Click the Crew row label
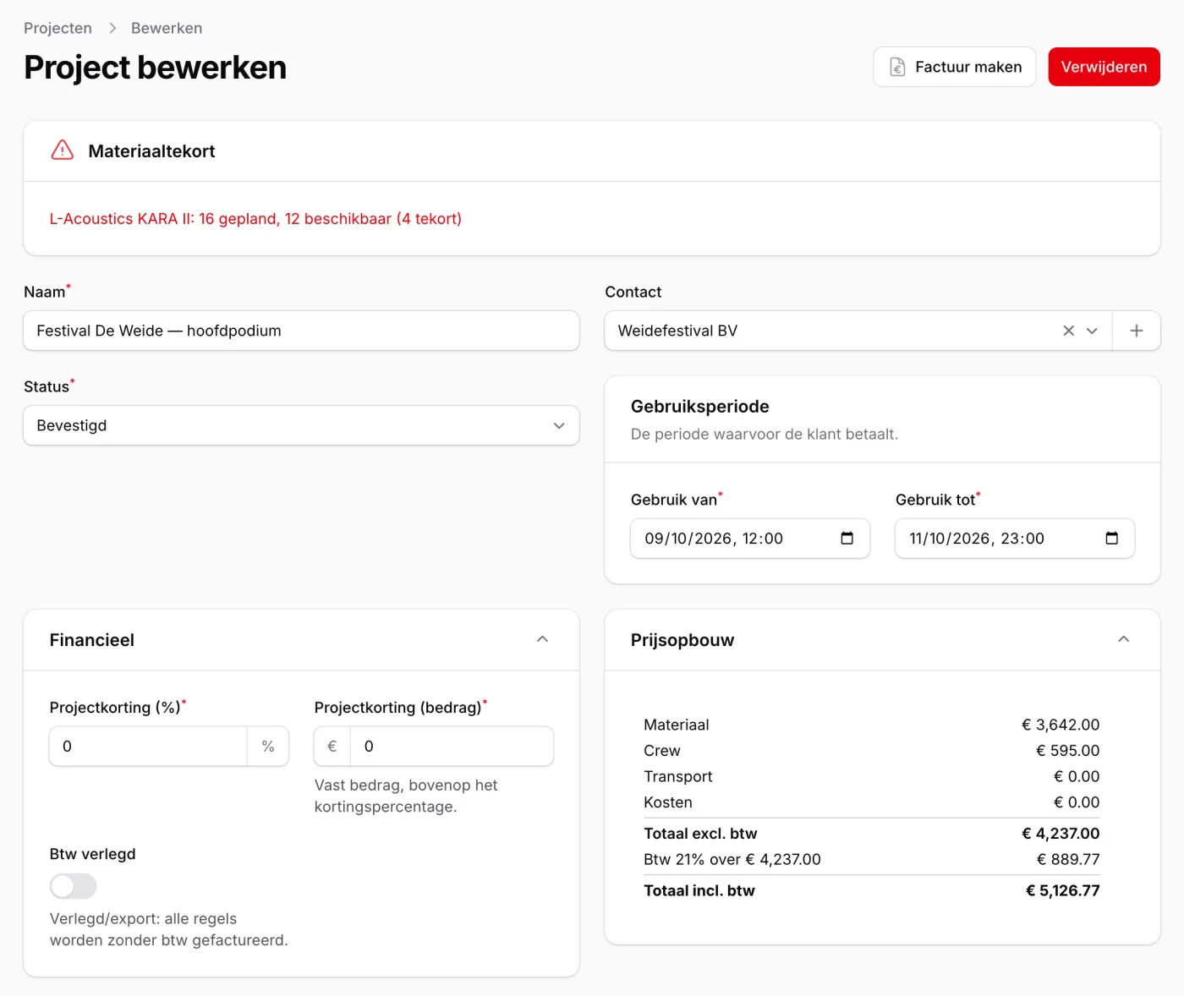 tap(661, 751)
